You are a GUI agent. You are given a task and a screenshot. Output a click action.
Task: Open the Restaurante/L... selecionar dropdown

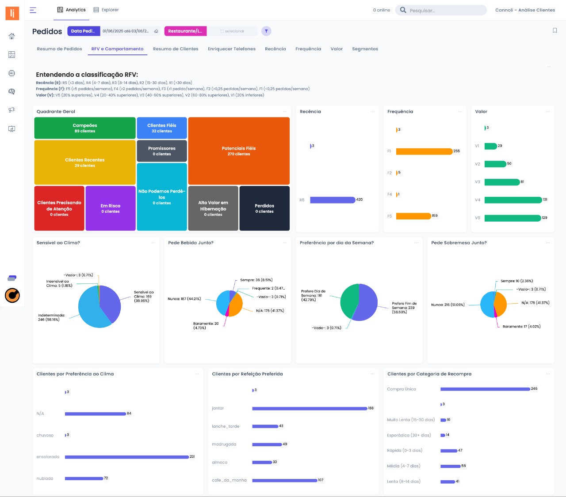tap(233, 31)
